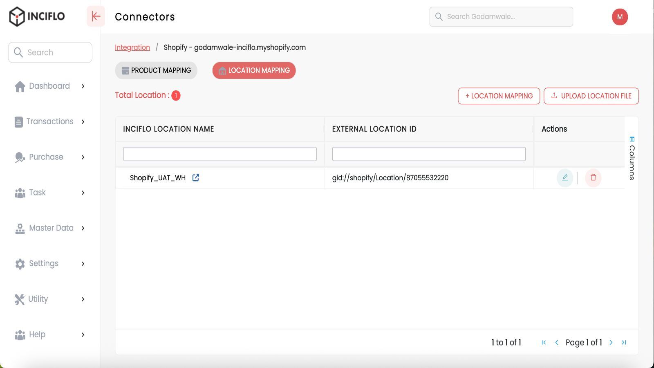Select the Shopify_UAT_WH location name
This screenshot has width=654, height=368.
tap(158, 178)
